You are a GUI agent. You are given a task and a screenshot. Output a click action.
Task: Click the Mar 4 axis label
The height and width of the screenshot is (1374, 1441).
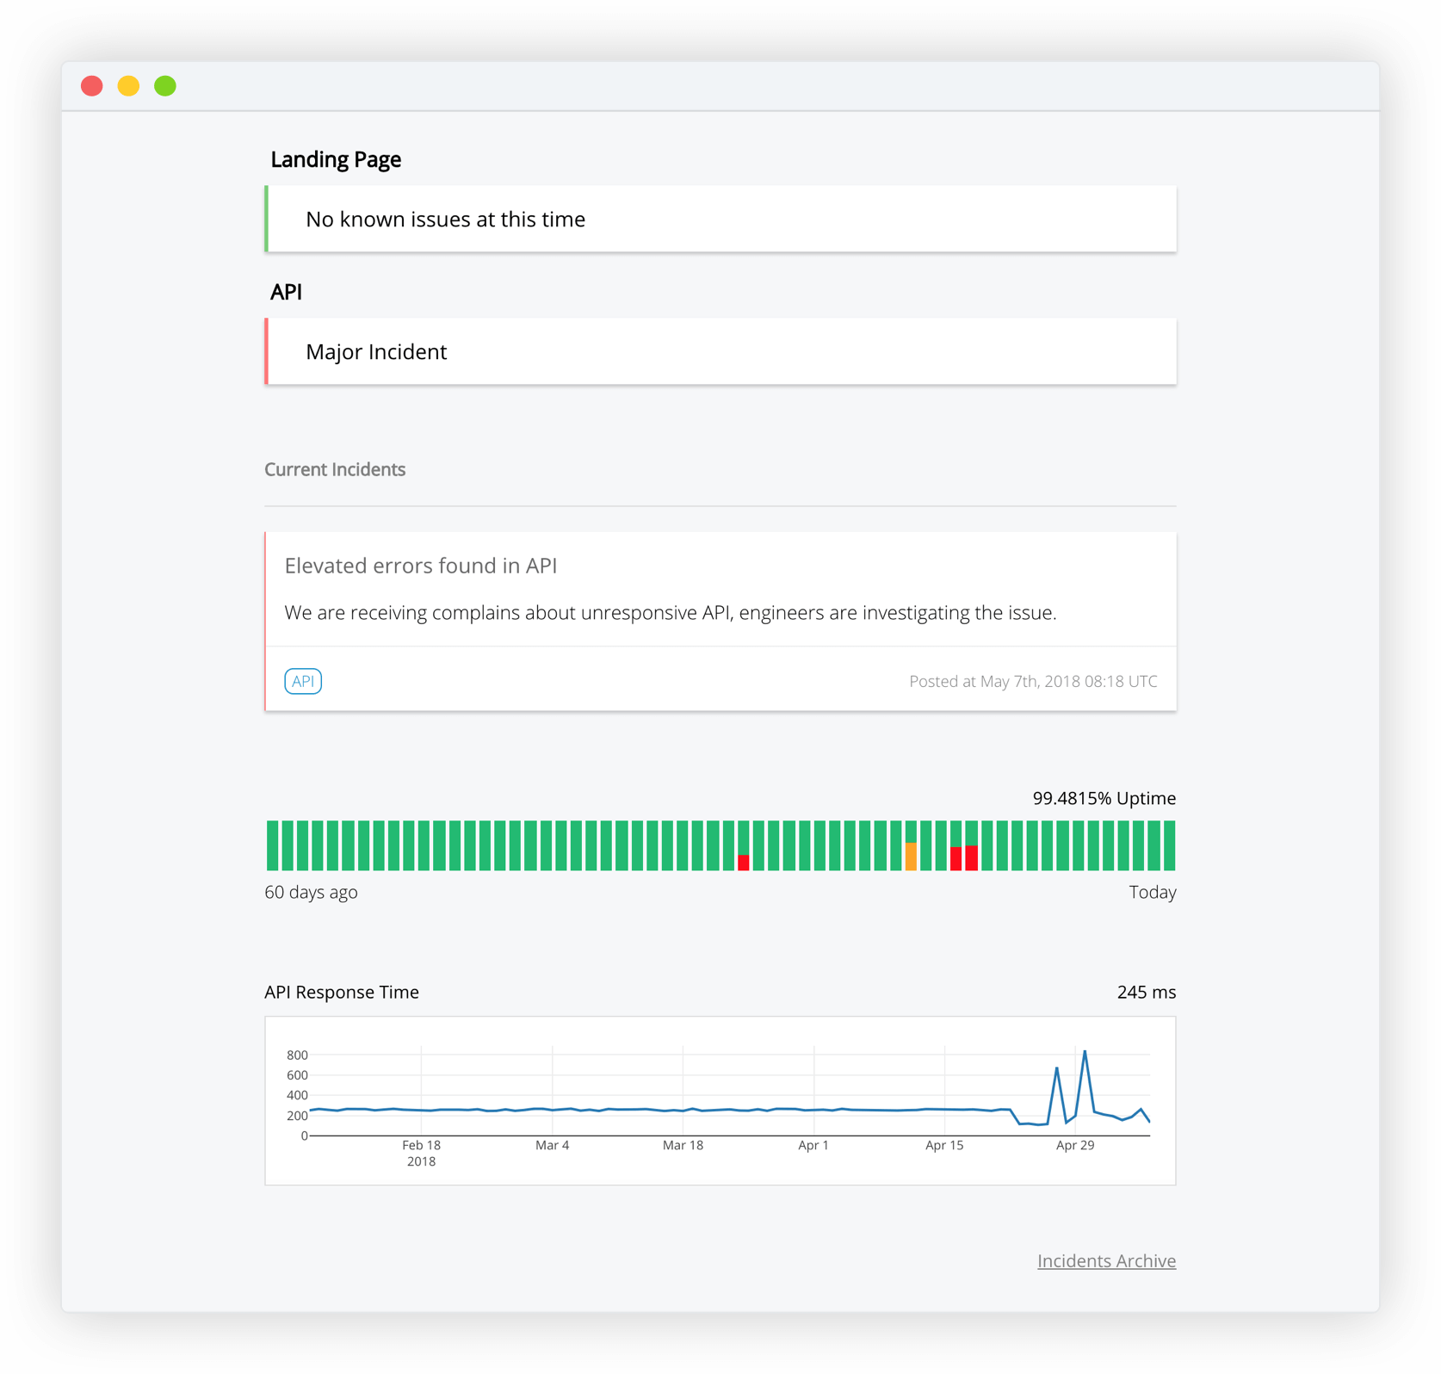click(552, 1145)
